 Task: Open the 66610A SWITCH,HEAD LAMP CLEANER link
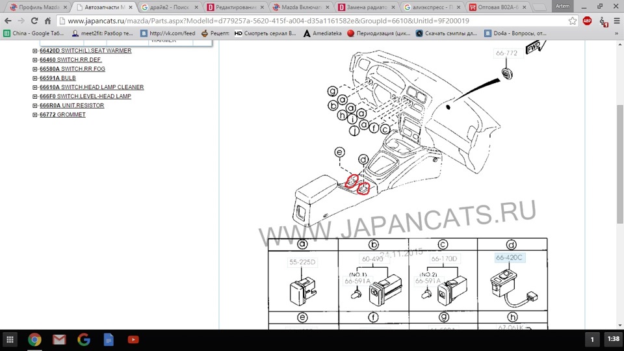point(92,87)
